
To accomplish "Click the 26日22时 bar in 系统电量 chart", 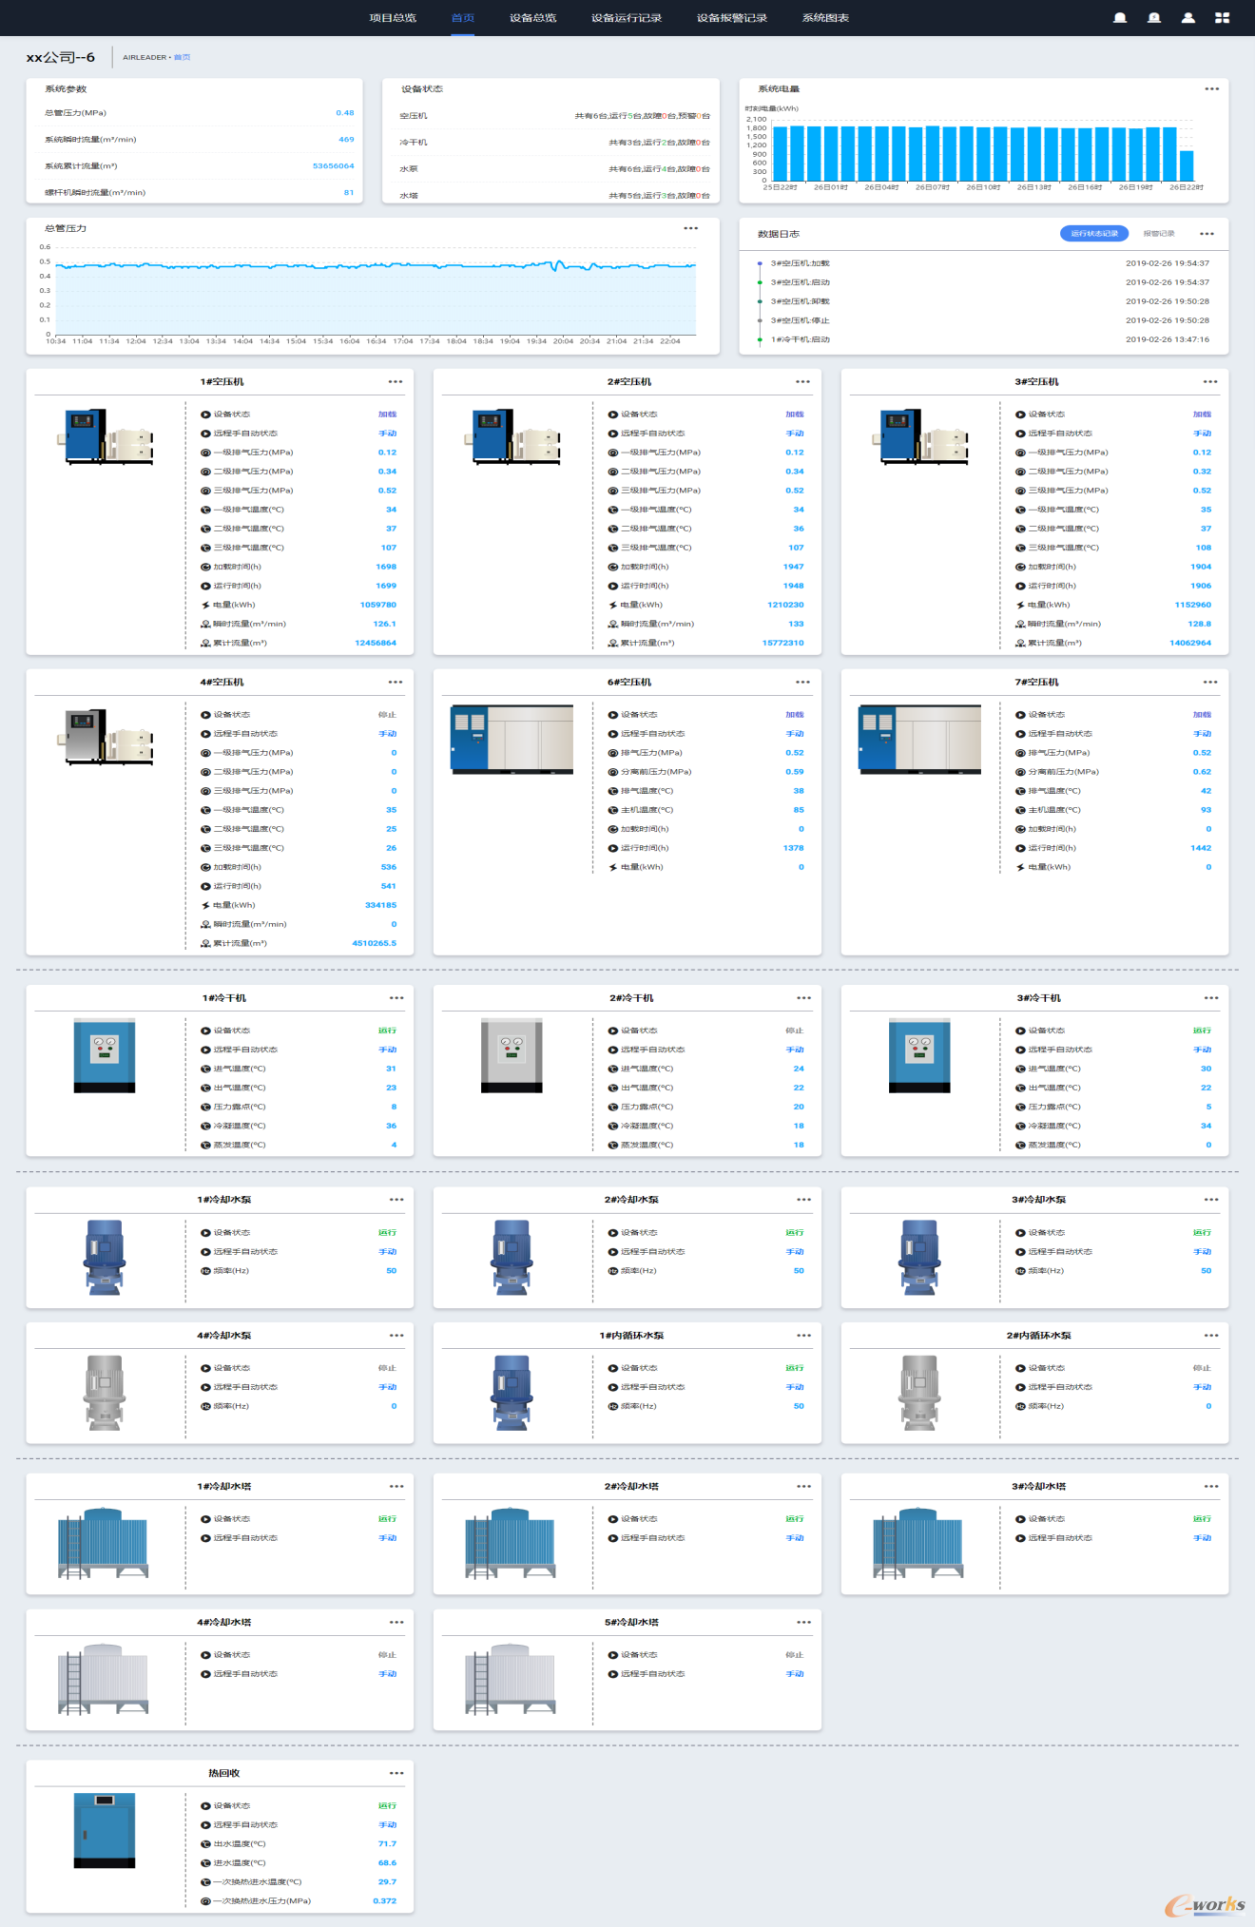I will (x=1187, y=165).
